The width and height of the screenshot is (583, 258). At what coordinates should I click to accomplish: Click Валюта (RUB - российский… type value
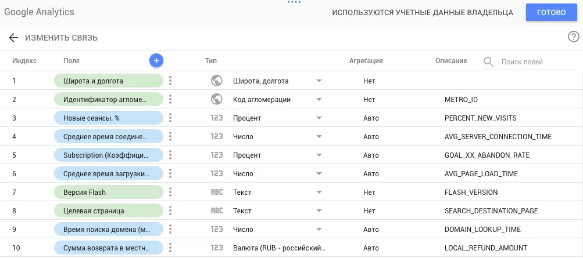[x=279, y=248]
